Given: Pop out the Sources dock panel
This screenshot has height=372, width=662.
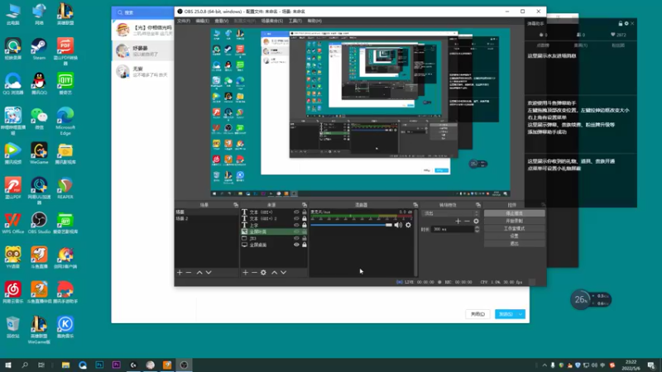Looking at the screenshot, I should (x=305, y=205).
